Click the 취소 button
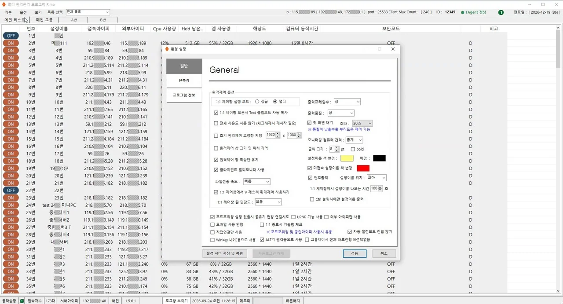563x304 pixels. pos(384,253)
